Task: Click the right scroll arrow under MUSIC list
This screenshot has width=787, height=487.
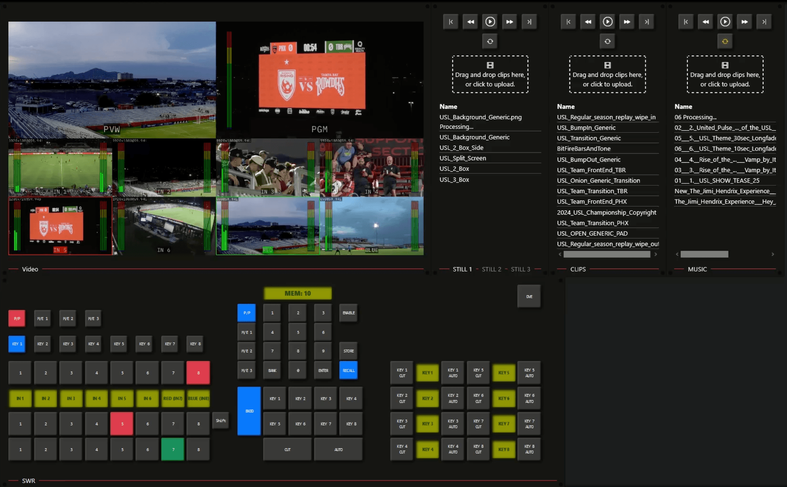Action: tap(773, 254)
